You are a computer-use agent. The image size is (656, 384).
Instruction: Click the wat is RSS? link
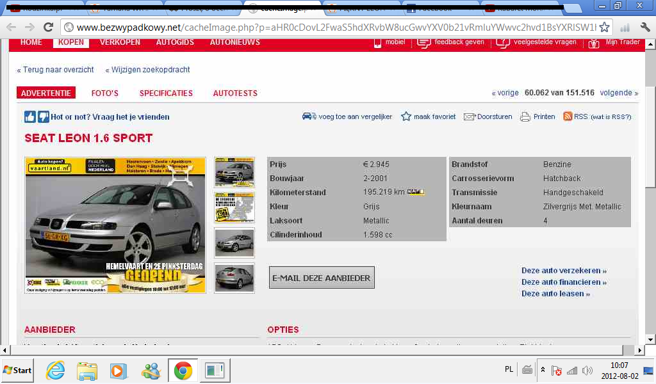611,117
